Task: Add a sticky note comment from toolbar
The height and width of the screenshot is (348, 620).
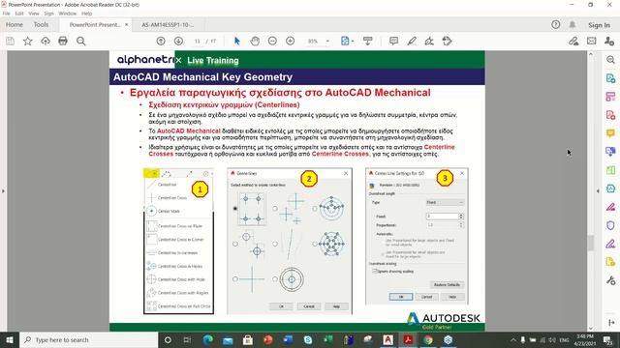Action: coord(393,41)
